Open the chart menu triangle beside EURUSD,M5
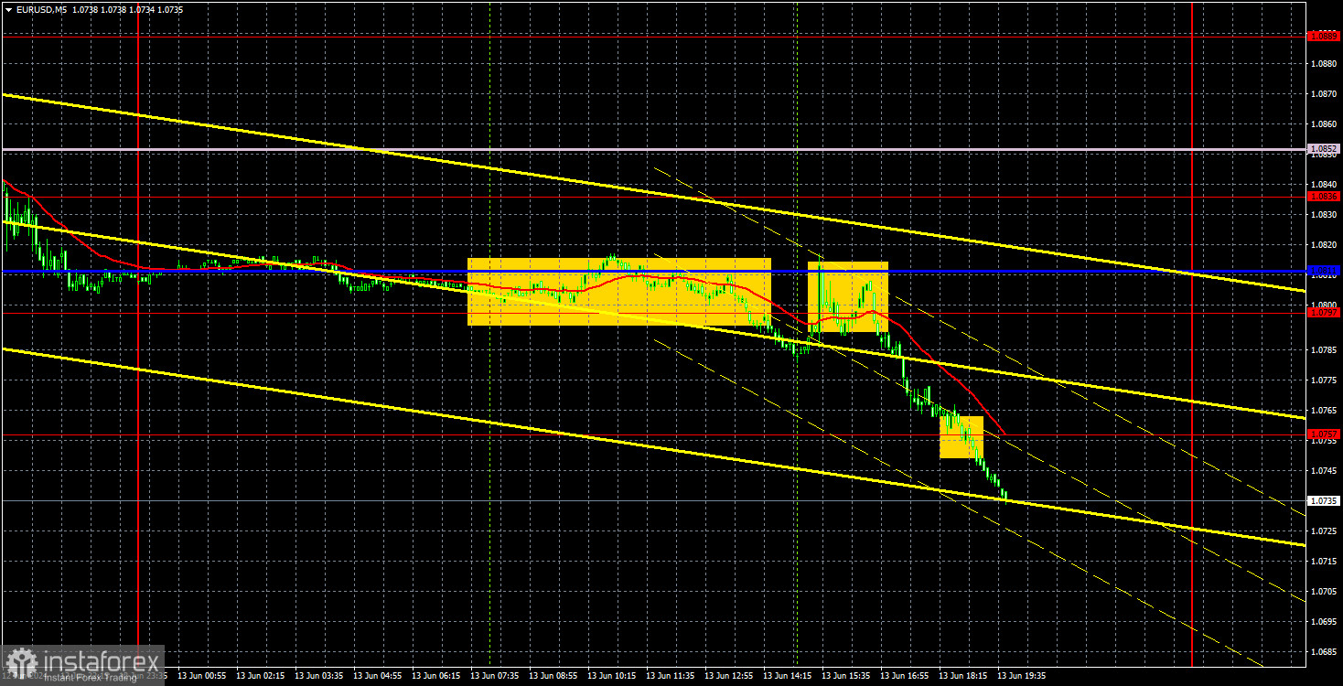 coord(8,8)
